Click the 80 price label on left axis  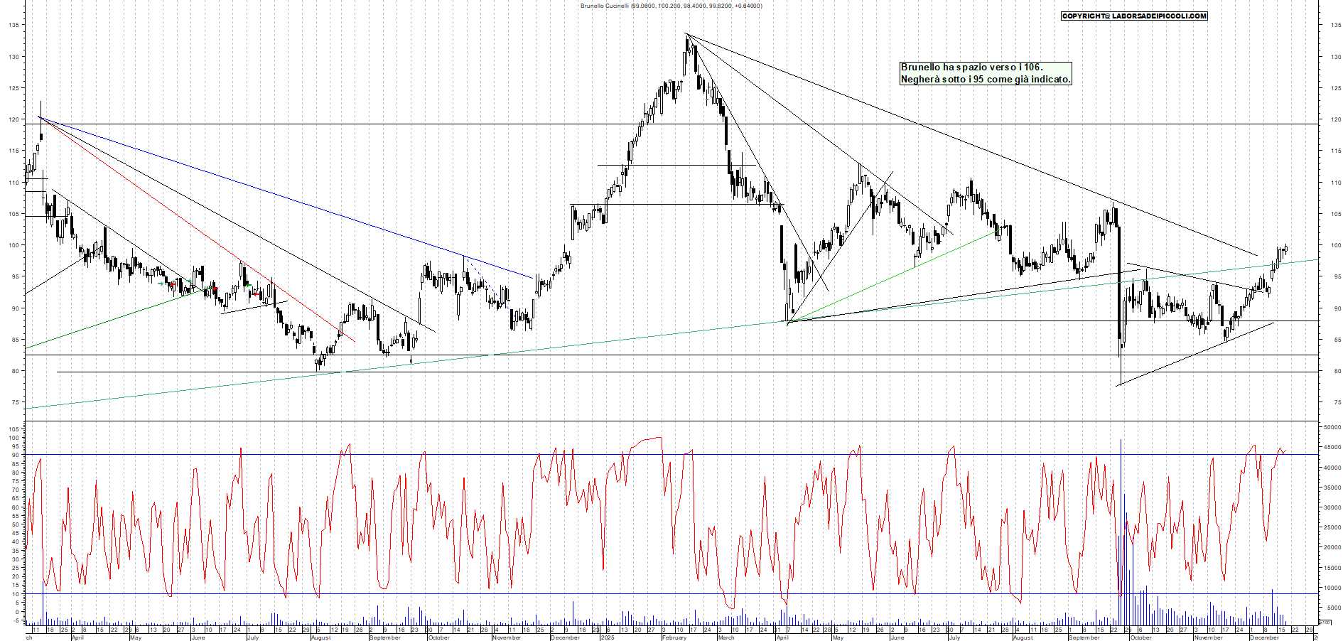click(x=15, y=371)
